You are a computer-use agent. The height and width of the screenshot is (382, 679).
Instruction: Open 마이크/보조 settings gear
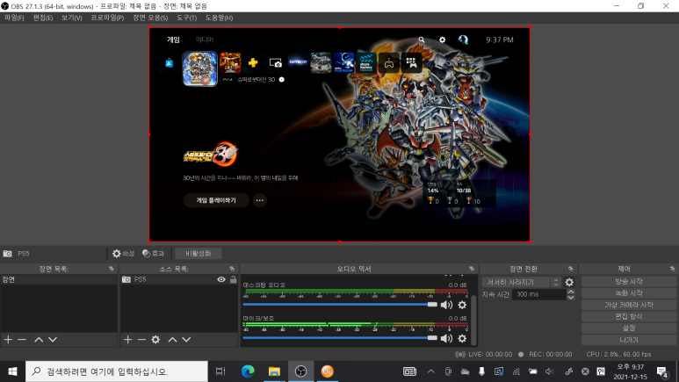[463, 338]
